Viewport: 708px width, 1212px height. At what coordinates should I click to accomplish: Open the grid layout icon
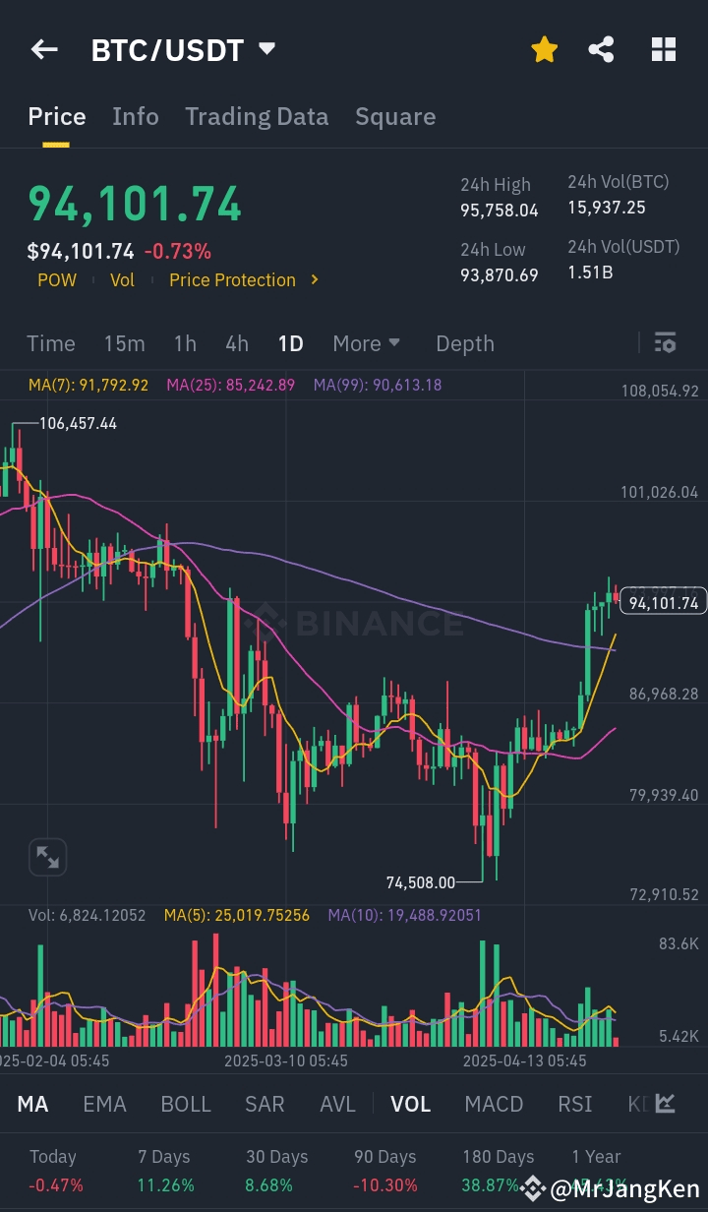point(664,49)
